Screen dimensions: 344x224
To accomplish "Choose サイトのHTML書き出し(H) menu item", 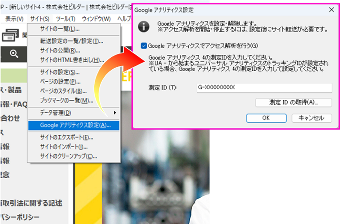I will click(x=72, y=60).
